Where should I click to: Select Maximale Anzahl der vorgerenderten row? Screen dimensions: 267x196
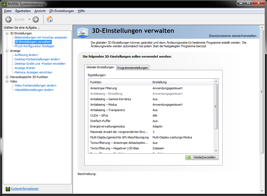tap(151, 132)
